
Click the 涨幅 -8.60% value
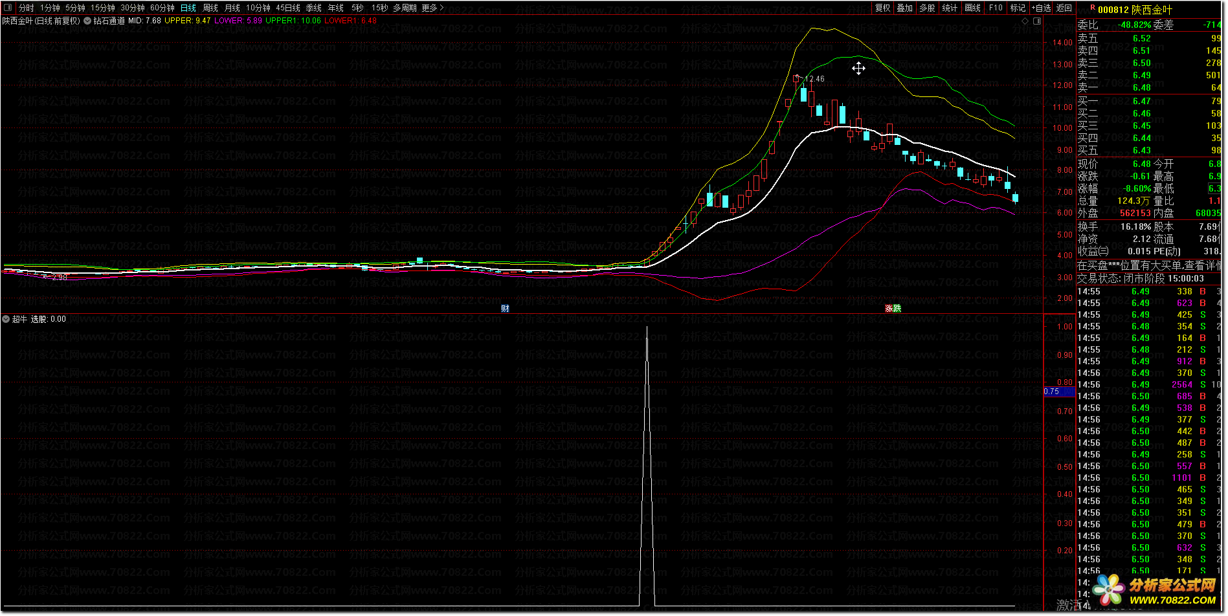pyautogui.click(x=1137, y=188)
